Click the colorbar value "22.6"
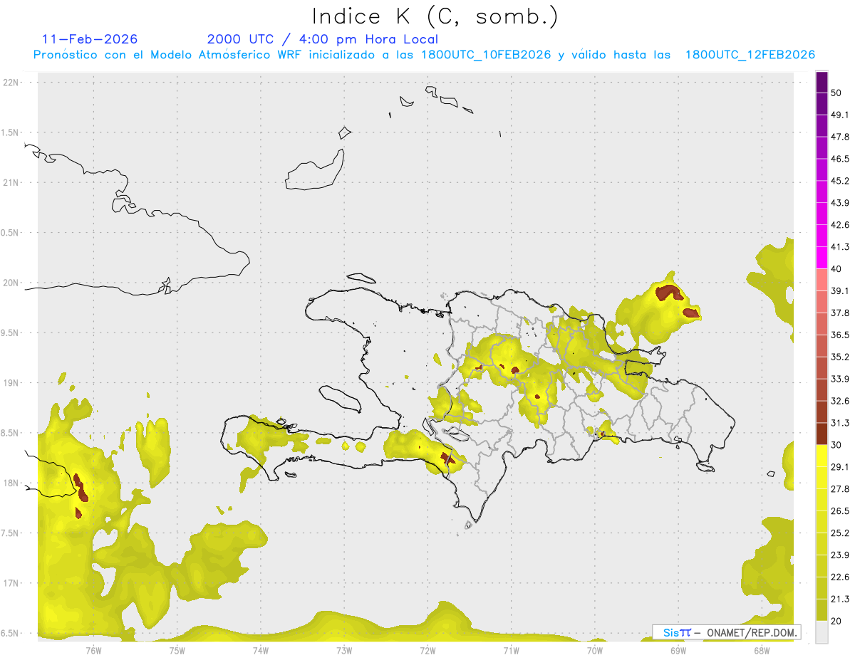This screenshot has height=660, width=855. click(840, 577)
